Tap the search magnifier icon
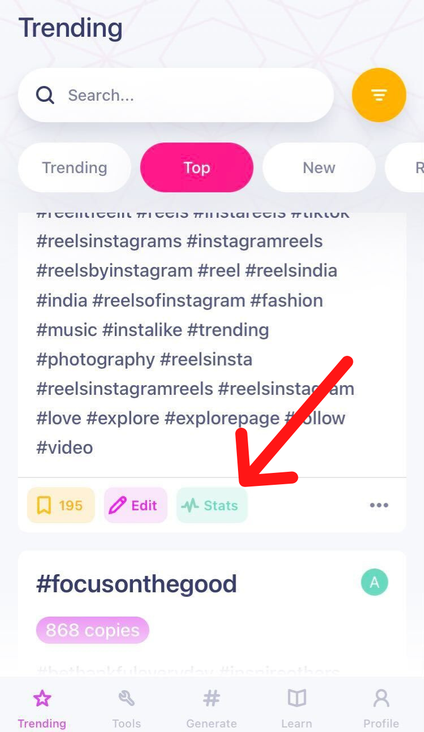424x732 pixels. [x=45, y=95]
